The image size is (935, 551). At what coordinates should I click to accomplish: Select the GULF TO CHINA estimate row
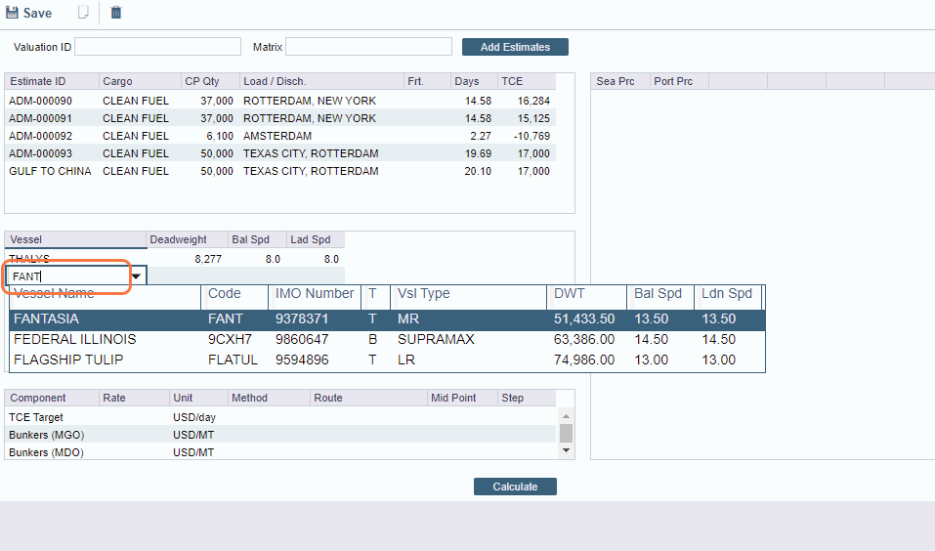[50, 171]
